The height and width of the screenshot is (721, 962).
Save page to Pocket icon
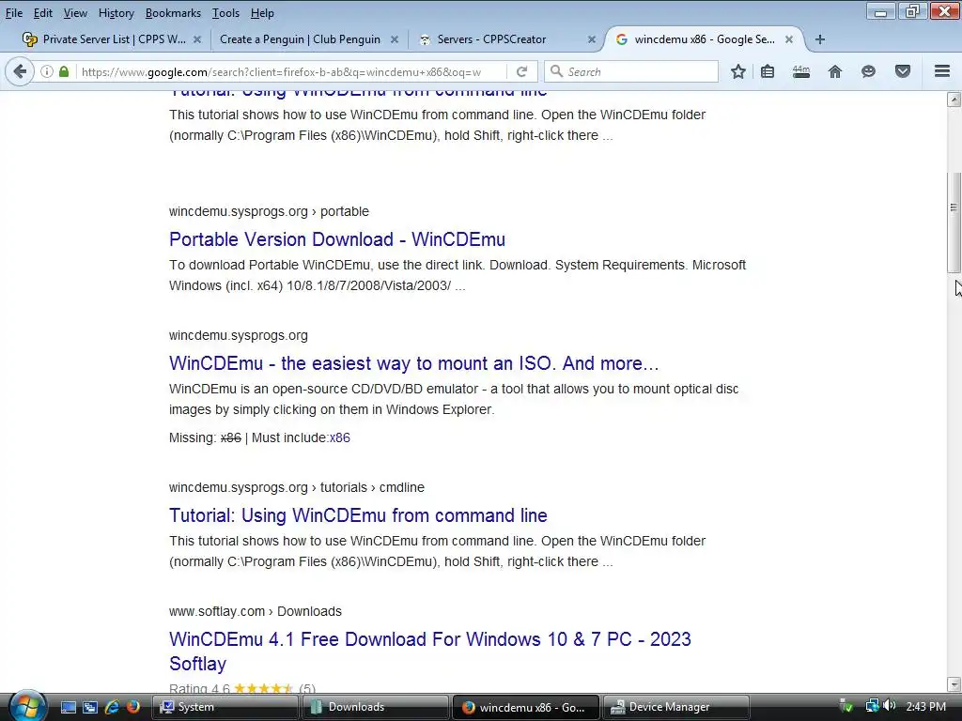point(903,71)
